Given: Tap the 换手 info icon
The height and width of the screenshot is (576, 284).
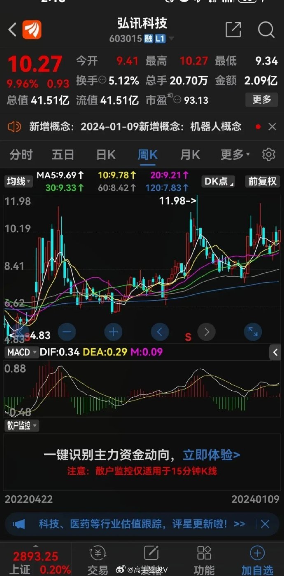Looking at the screenshot, I should tap(102, 79).
